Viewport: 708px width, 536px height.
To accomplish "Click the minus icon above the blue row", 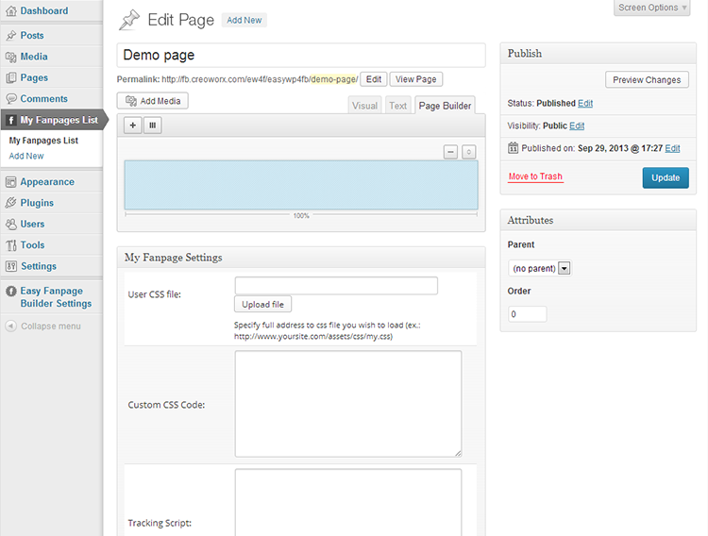I will coord(450,152).
